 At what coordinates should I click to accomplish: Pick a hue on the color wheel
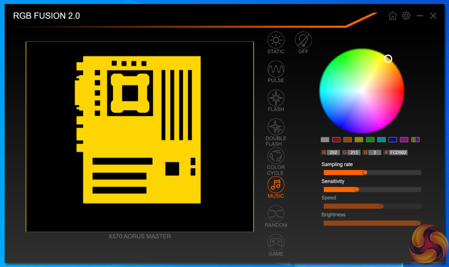(362, 91)
